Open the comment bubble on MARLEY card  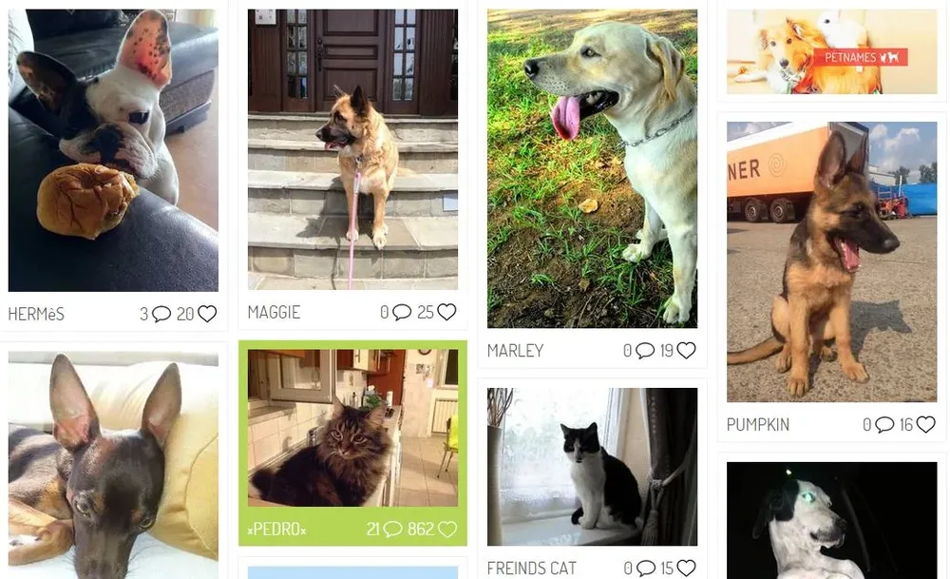[645, 351]
